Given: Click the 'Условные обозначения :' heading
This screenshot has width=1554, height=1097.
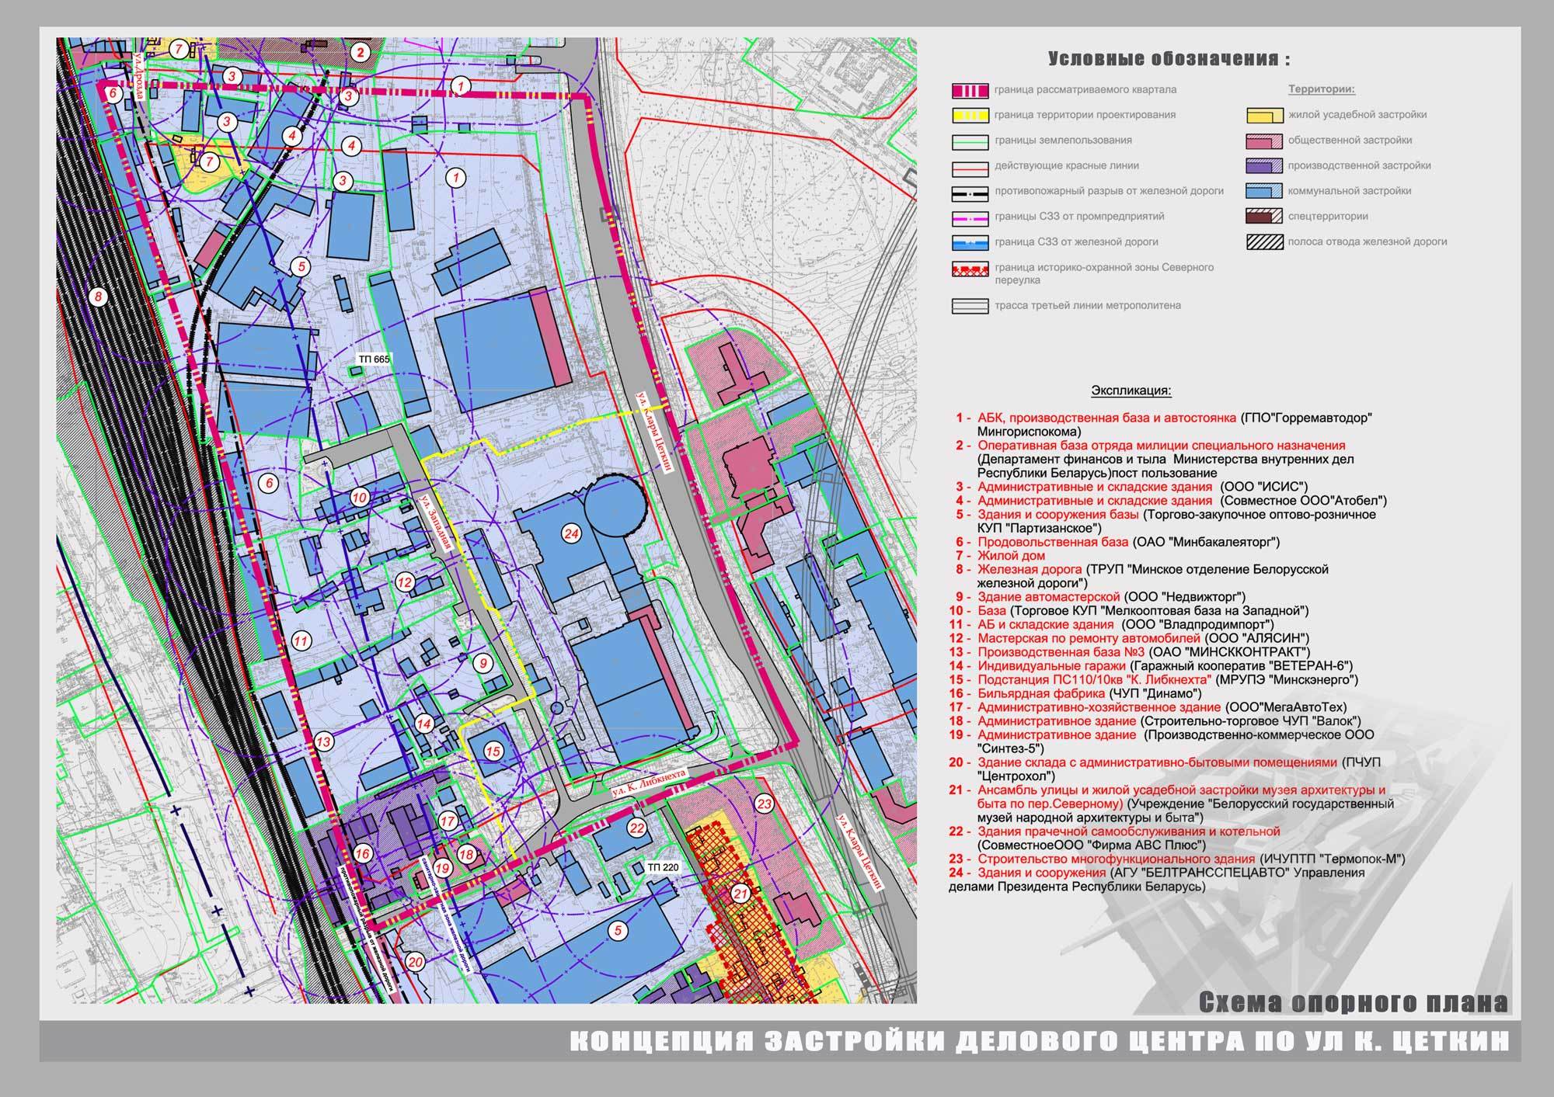Looking at the screenshot, I should point(1169,59).
